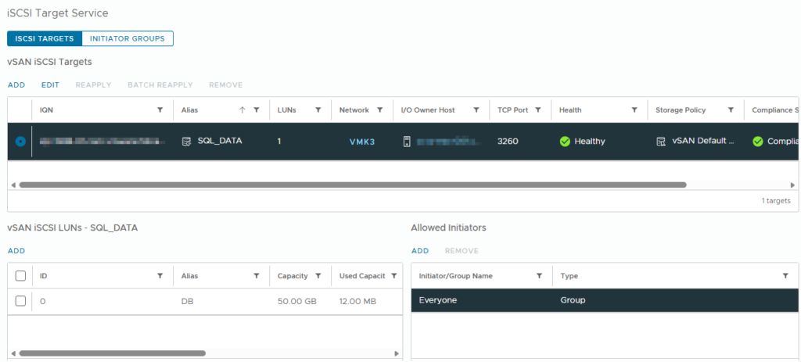The height and width of the screenshot is (362, 801).
Task: Click the targets table horizontal scrollbar
Action: pyautogui.click(x=353, y=185)
